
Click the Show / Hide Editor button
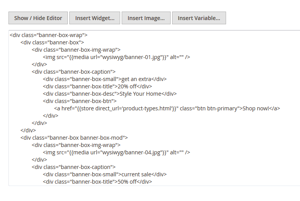coord(38,18)
